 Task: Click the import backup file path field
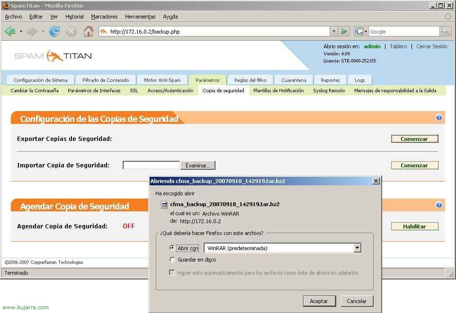pos(152,165)
